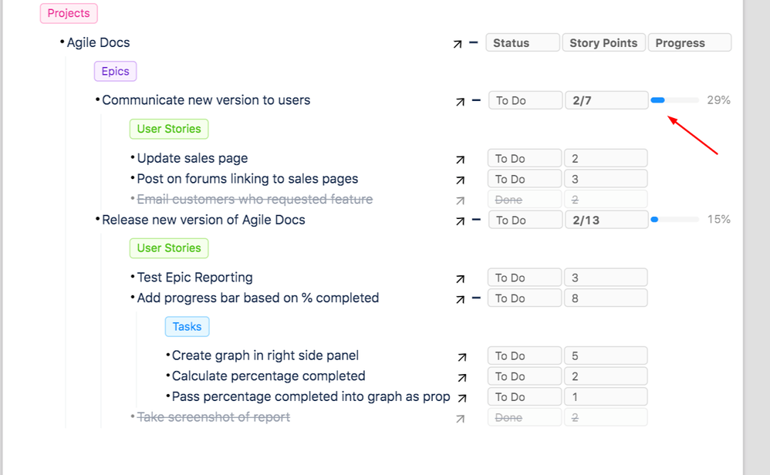Screen dimensions: 770x475
Task: Click arrow icon beside 'Test Epic Reporting'
Action: click(461, 278)
